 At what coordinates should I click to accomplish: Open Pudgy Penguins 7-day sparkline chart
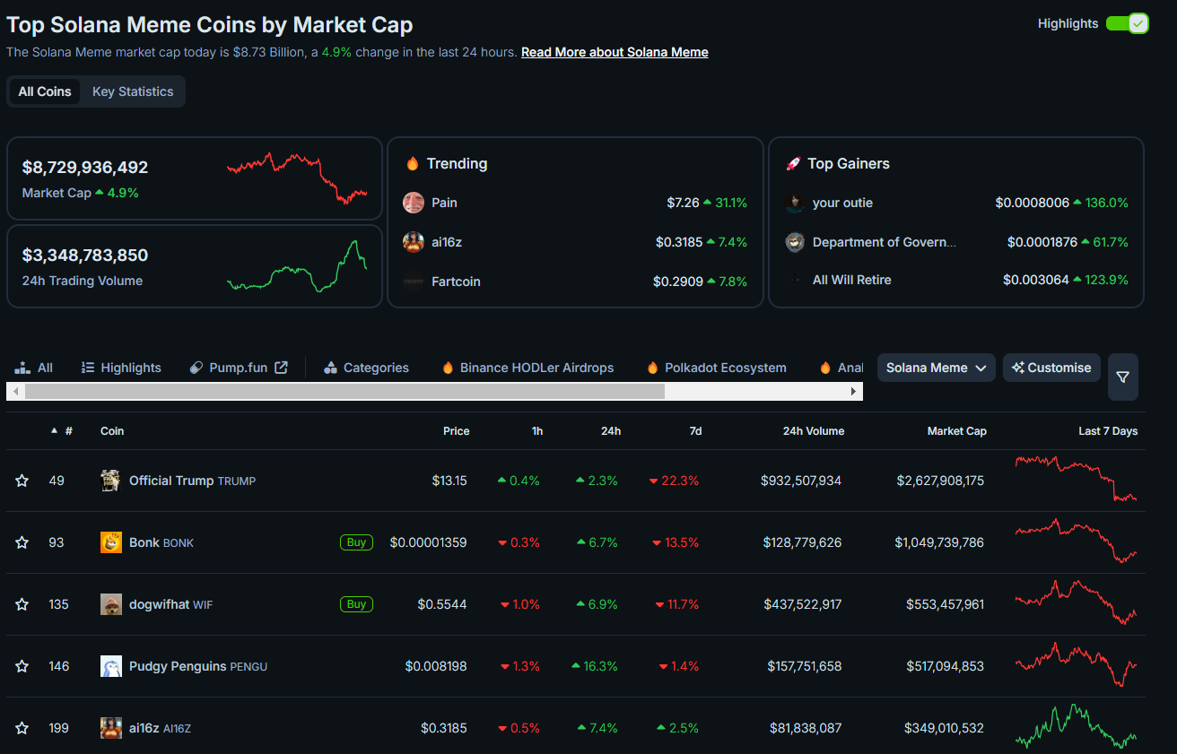[x=1076, y=664]
